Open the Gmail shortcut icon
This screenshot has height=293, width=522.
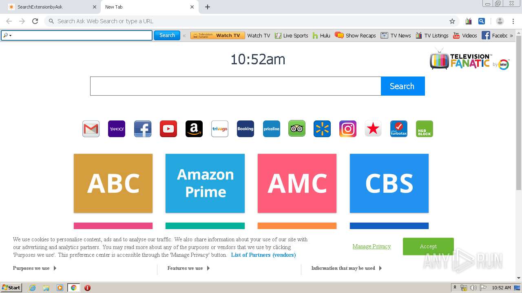pyautogui.click(x=91, y=129)
